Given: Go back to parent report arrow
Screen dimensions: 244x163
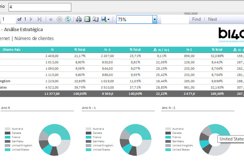Looking at the screenshot, I should 51,20.
